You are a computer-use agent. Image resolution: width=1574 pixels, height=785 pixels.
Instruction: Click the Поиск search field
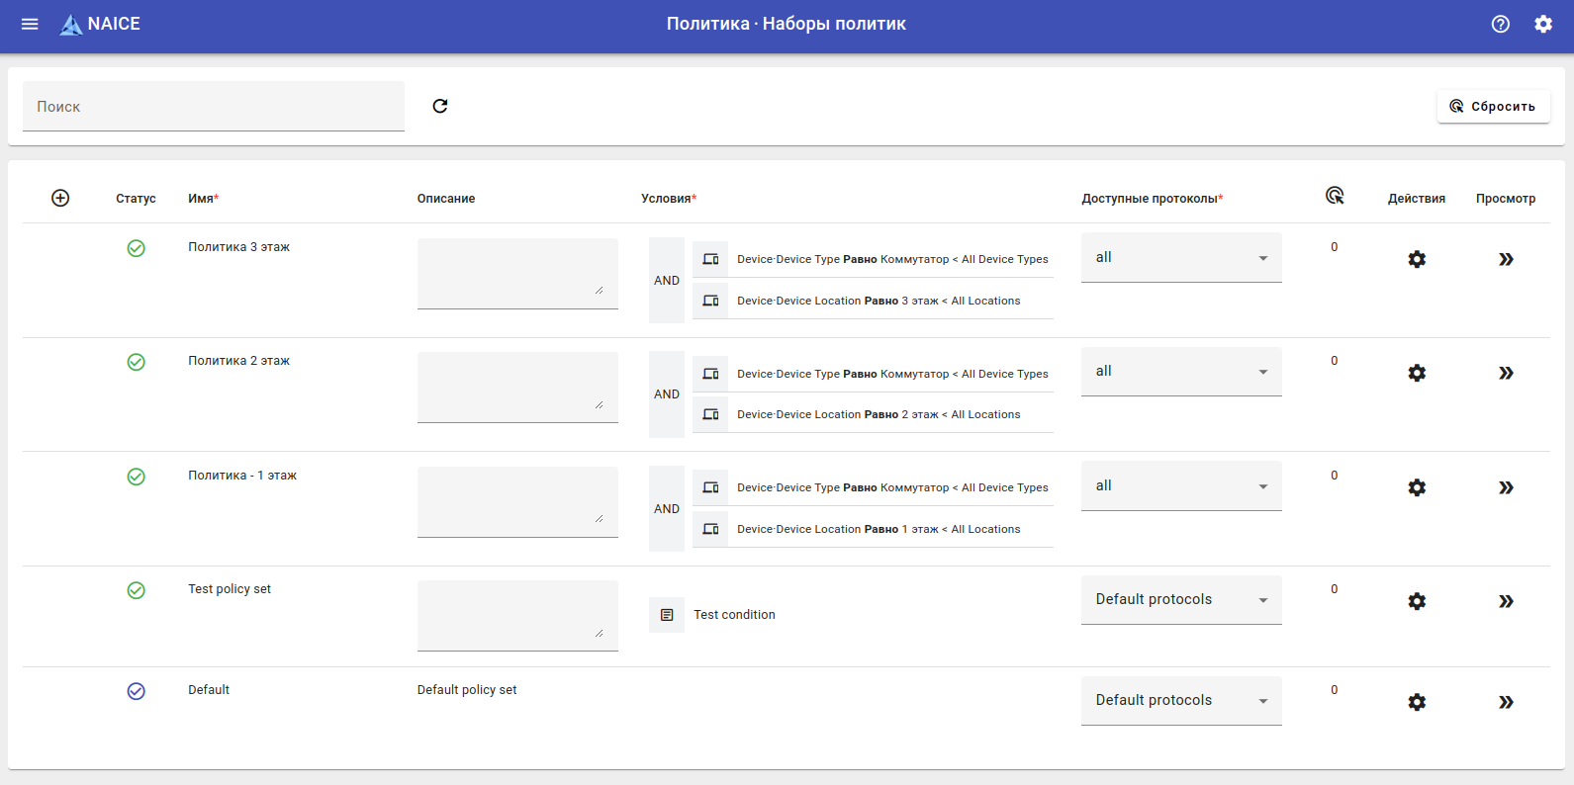tap(214, 106)
